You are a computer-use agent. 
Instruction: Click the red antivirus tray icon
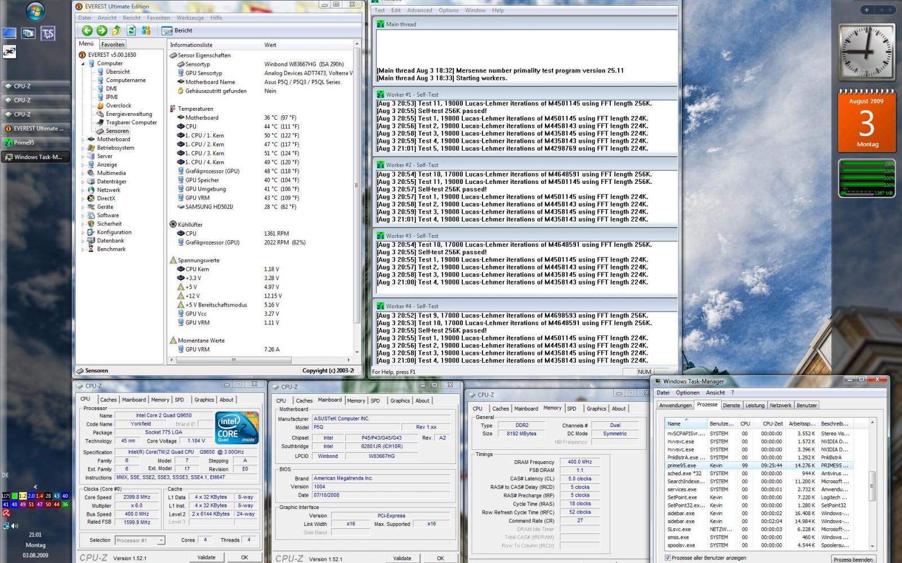coord(6,513)
